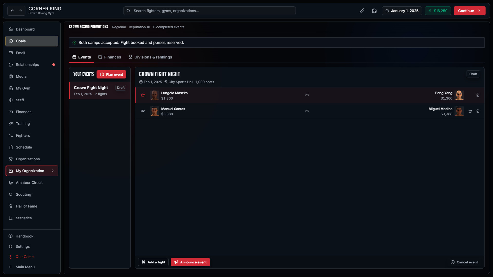Expand the My Organization sidebar chevron
This screenshot has height=277, width=493.
click(x=53, y=171)
